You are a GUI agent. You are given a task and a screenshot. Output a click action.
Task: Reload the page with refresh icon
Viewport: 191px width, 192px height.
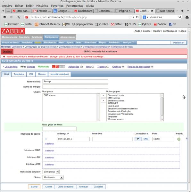tap(137, 17)
